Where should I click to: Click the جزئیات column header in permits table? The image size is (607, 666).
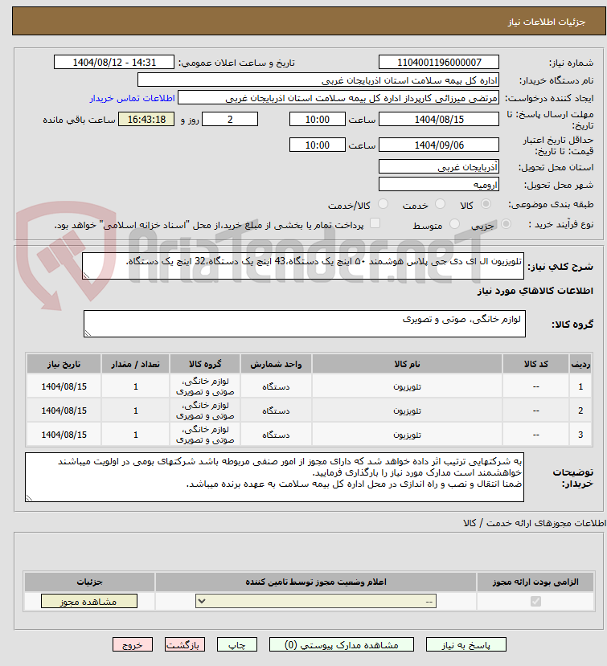point(90,582)
